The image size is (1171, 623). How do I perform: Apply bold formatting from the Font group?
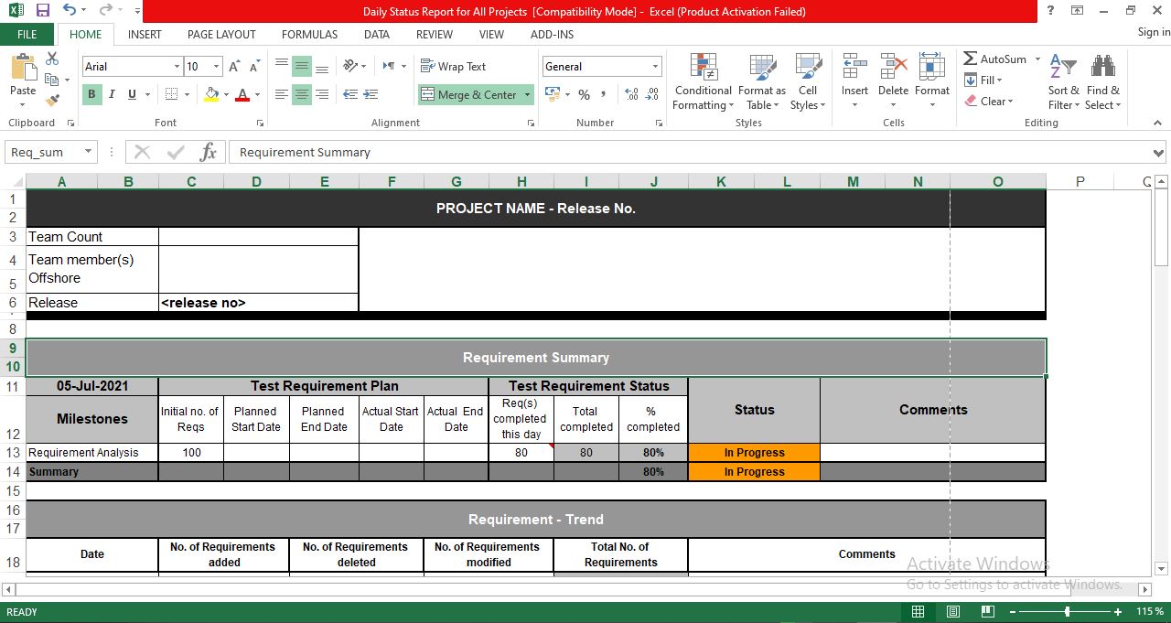(91, 94)
